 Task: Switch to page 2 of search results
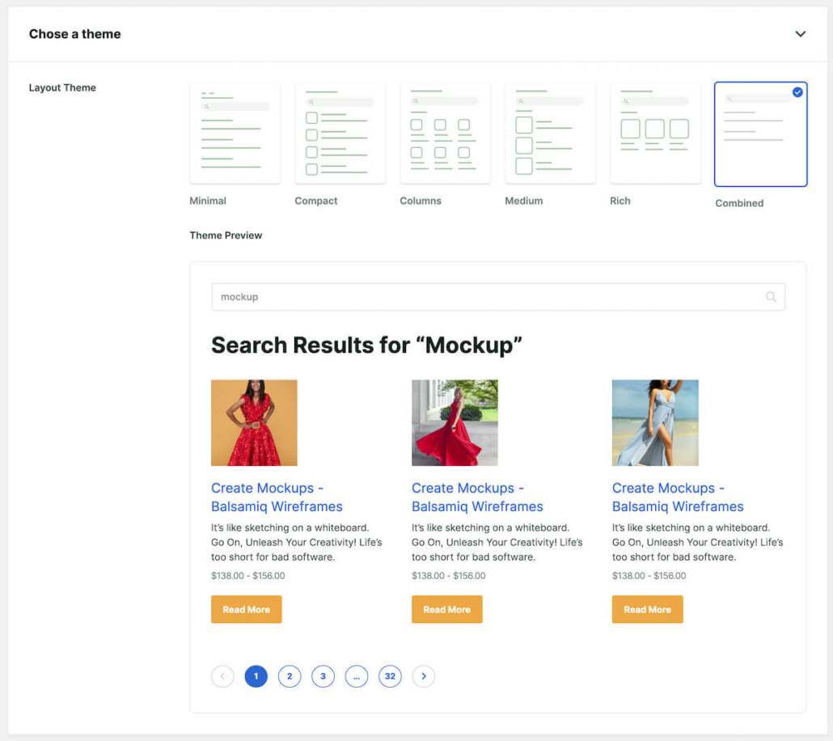pos(290,675)
